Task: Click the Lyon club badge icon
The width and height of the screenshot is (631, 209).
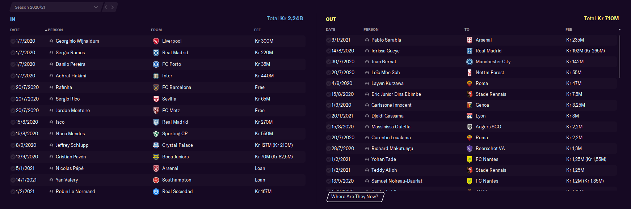Action: click(470, 116)
